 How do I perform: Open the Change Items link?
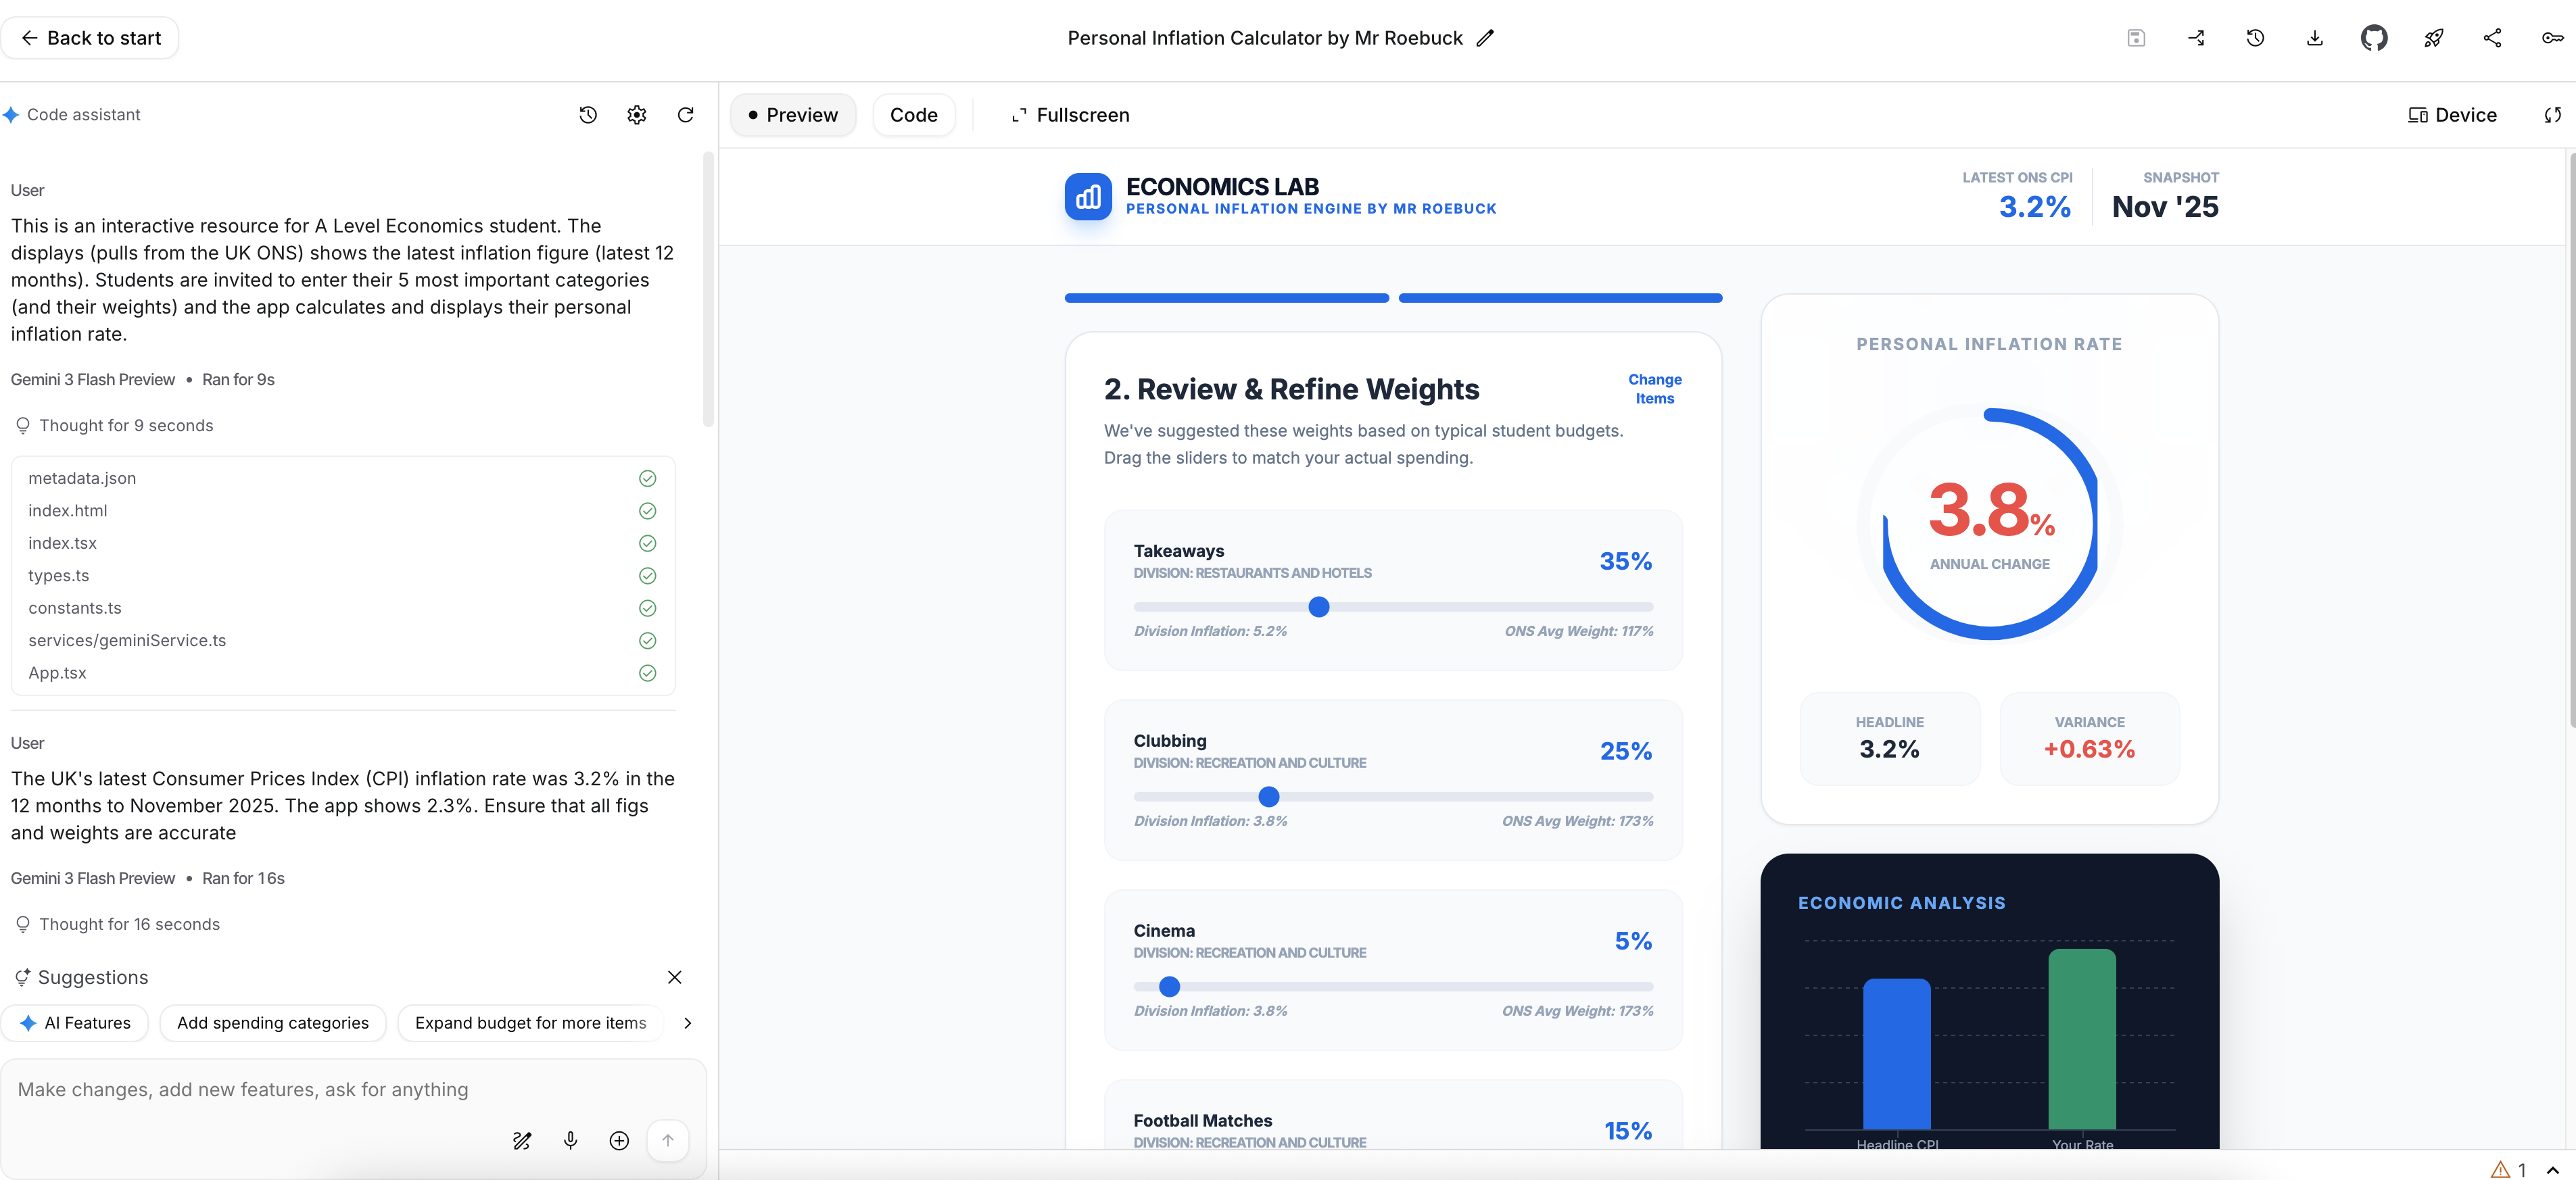pos(1654,389)
